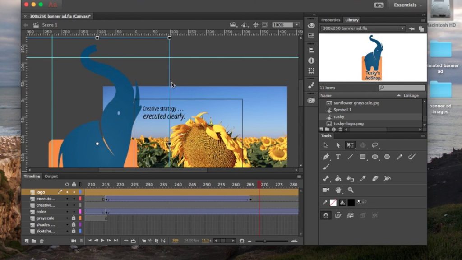The height and width of the screenshot is (260, 462).
Task: Choose the Lasso tool
Action: (x=375, y=145)
